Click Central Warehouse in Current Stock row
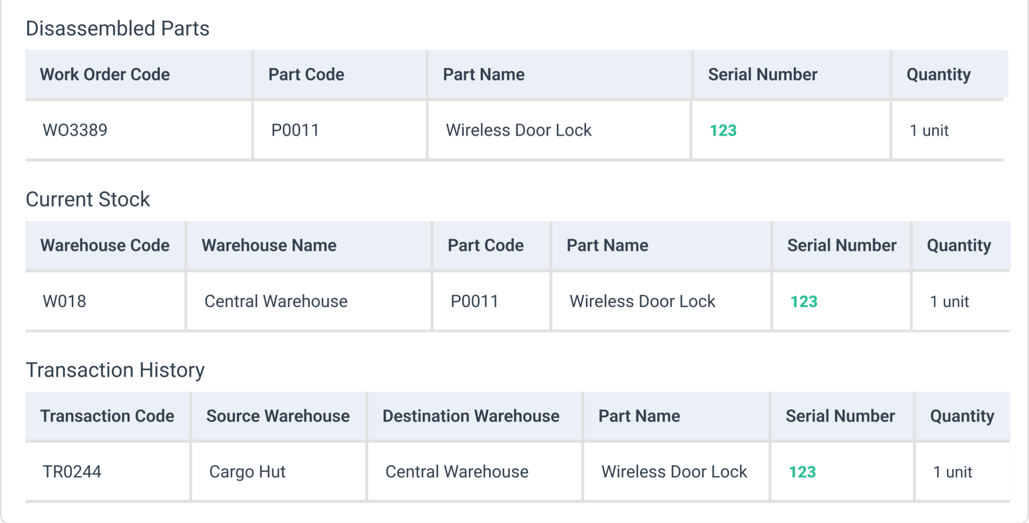 (x=274, y=301)
